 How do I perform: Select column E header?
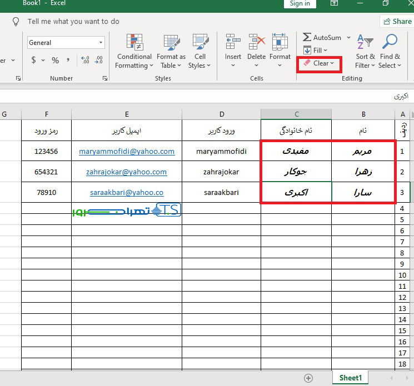[127, 114]
